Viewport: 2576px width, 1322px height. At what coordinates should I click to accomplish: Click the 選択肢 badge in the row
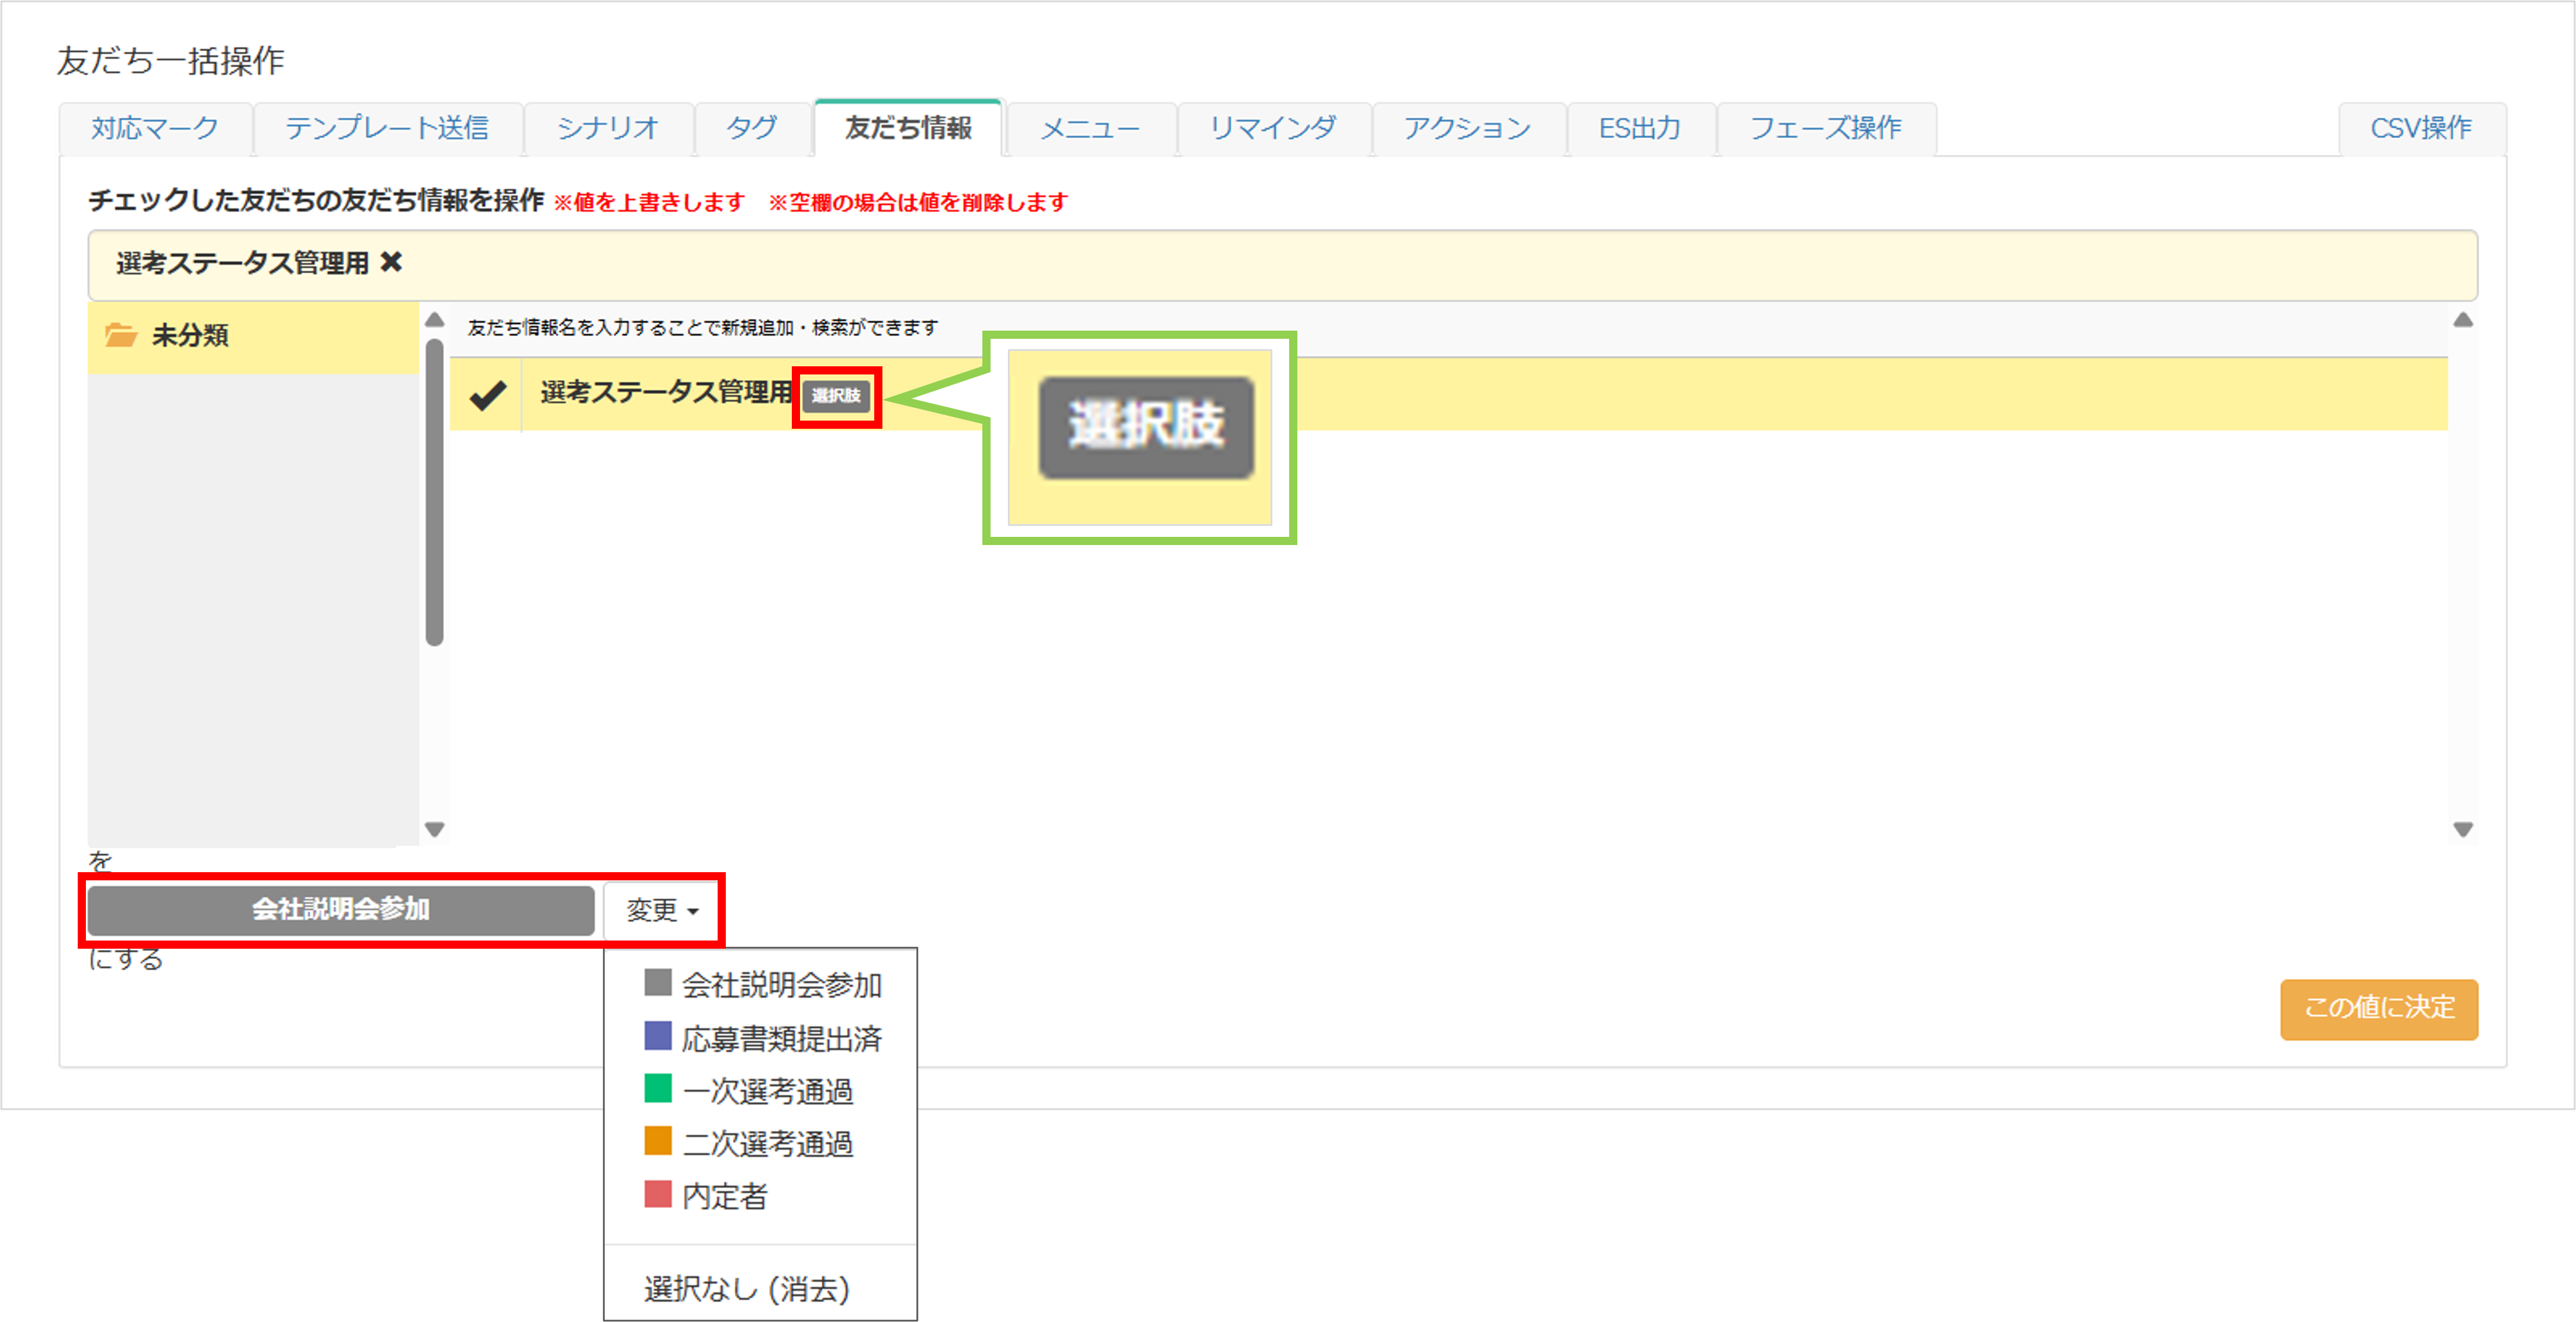pos(836,395)
